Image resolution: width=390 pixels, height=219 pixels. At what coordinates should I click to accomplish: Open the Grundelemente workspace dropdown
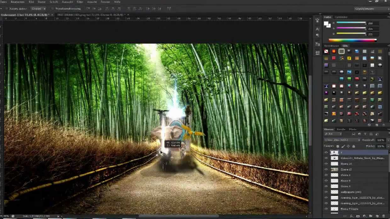click(x=372, y=9)
